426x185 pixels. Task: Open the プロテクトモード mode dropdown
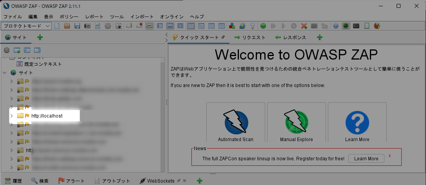[x=26, y=26]
